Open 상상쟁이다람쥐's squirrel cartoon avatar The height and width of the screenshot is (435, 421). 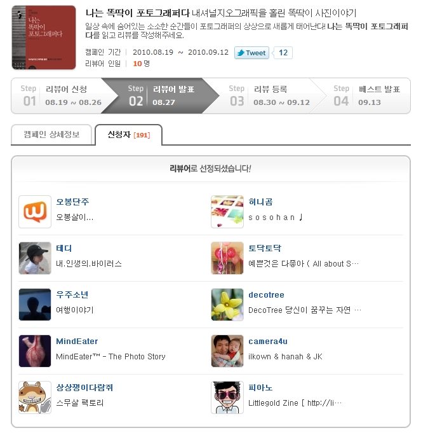pyautogui.click(x=35, y=397)
